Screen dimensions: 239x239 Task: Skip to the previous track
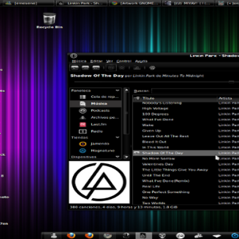pyautogui.click(x=85, y=68)
